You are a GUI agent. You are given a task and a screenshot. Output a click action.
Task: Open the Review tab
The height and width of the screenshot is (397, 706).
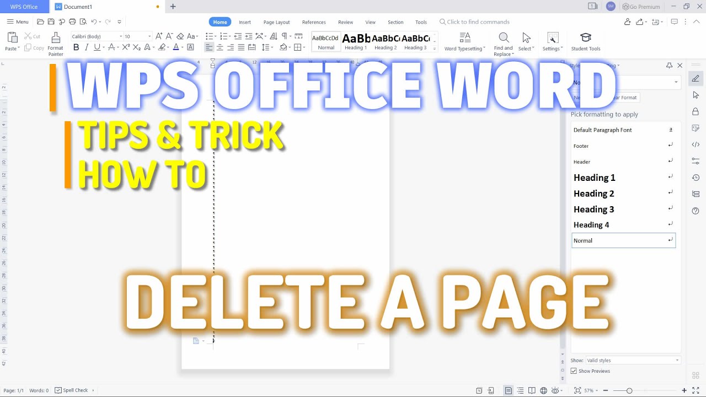(x=346, y=22)
